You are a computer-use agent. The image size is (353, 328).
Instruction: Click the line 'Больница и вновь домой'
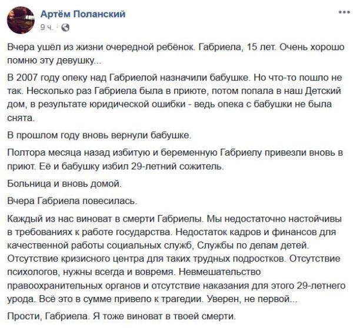click(64, 184)
